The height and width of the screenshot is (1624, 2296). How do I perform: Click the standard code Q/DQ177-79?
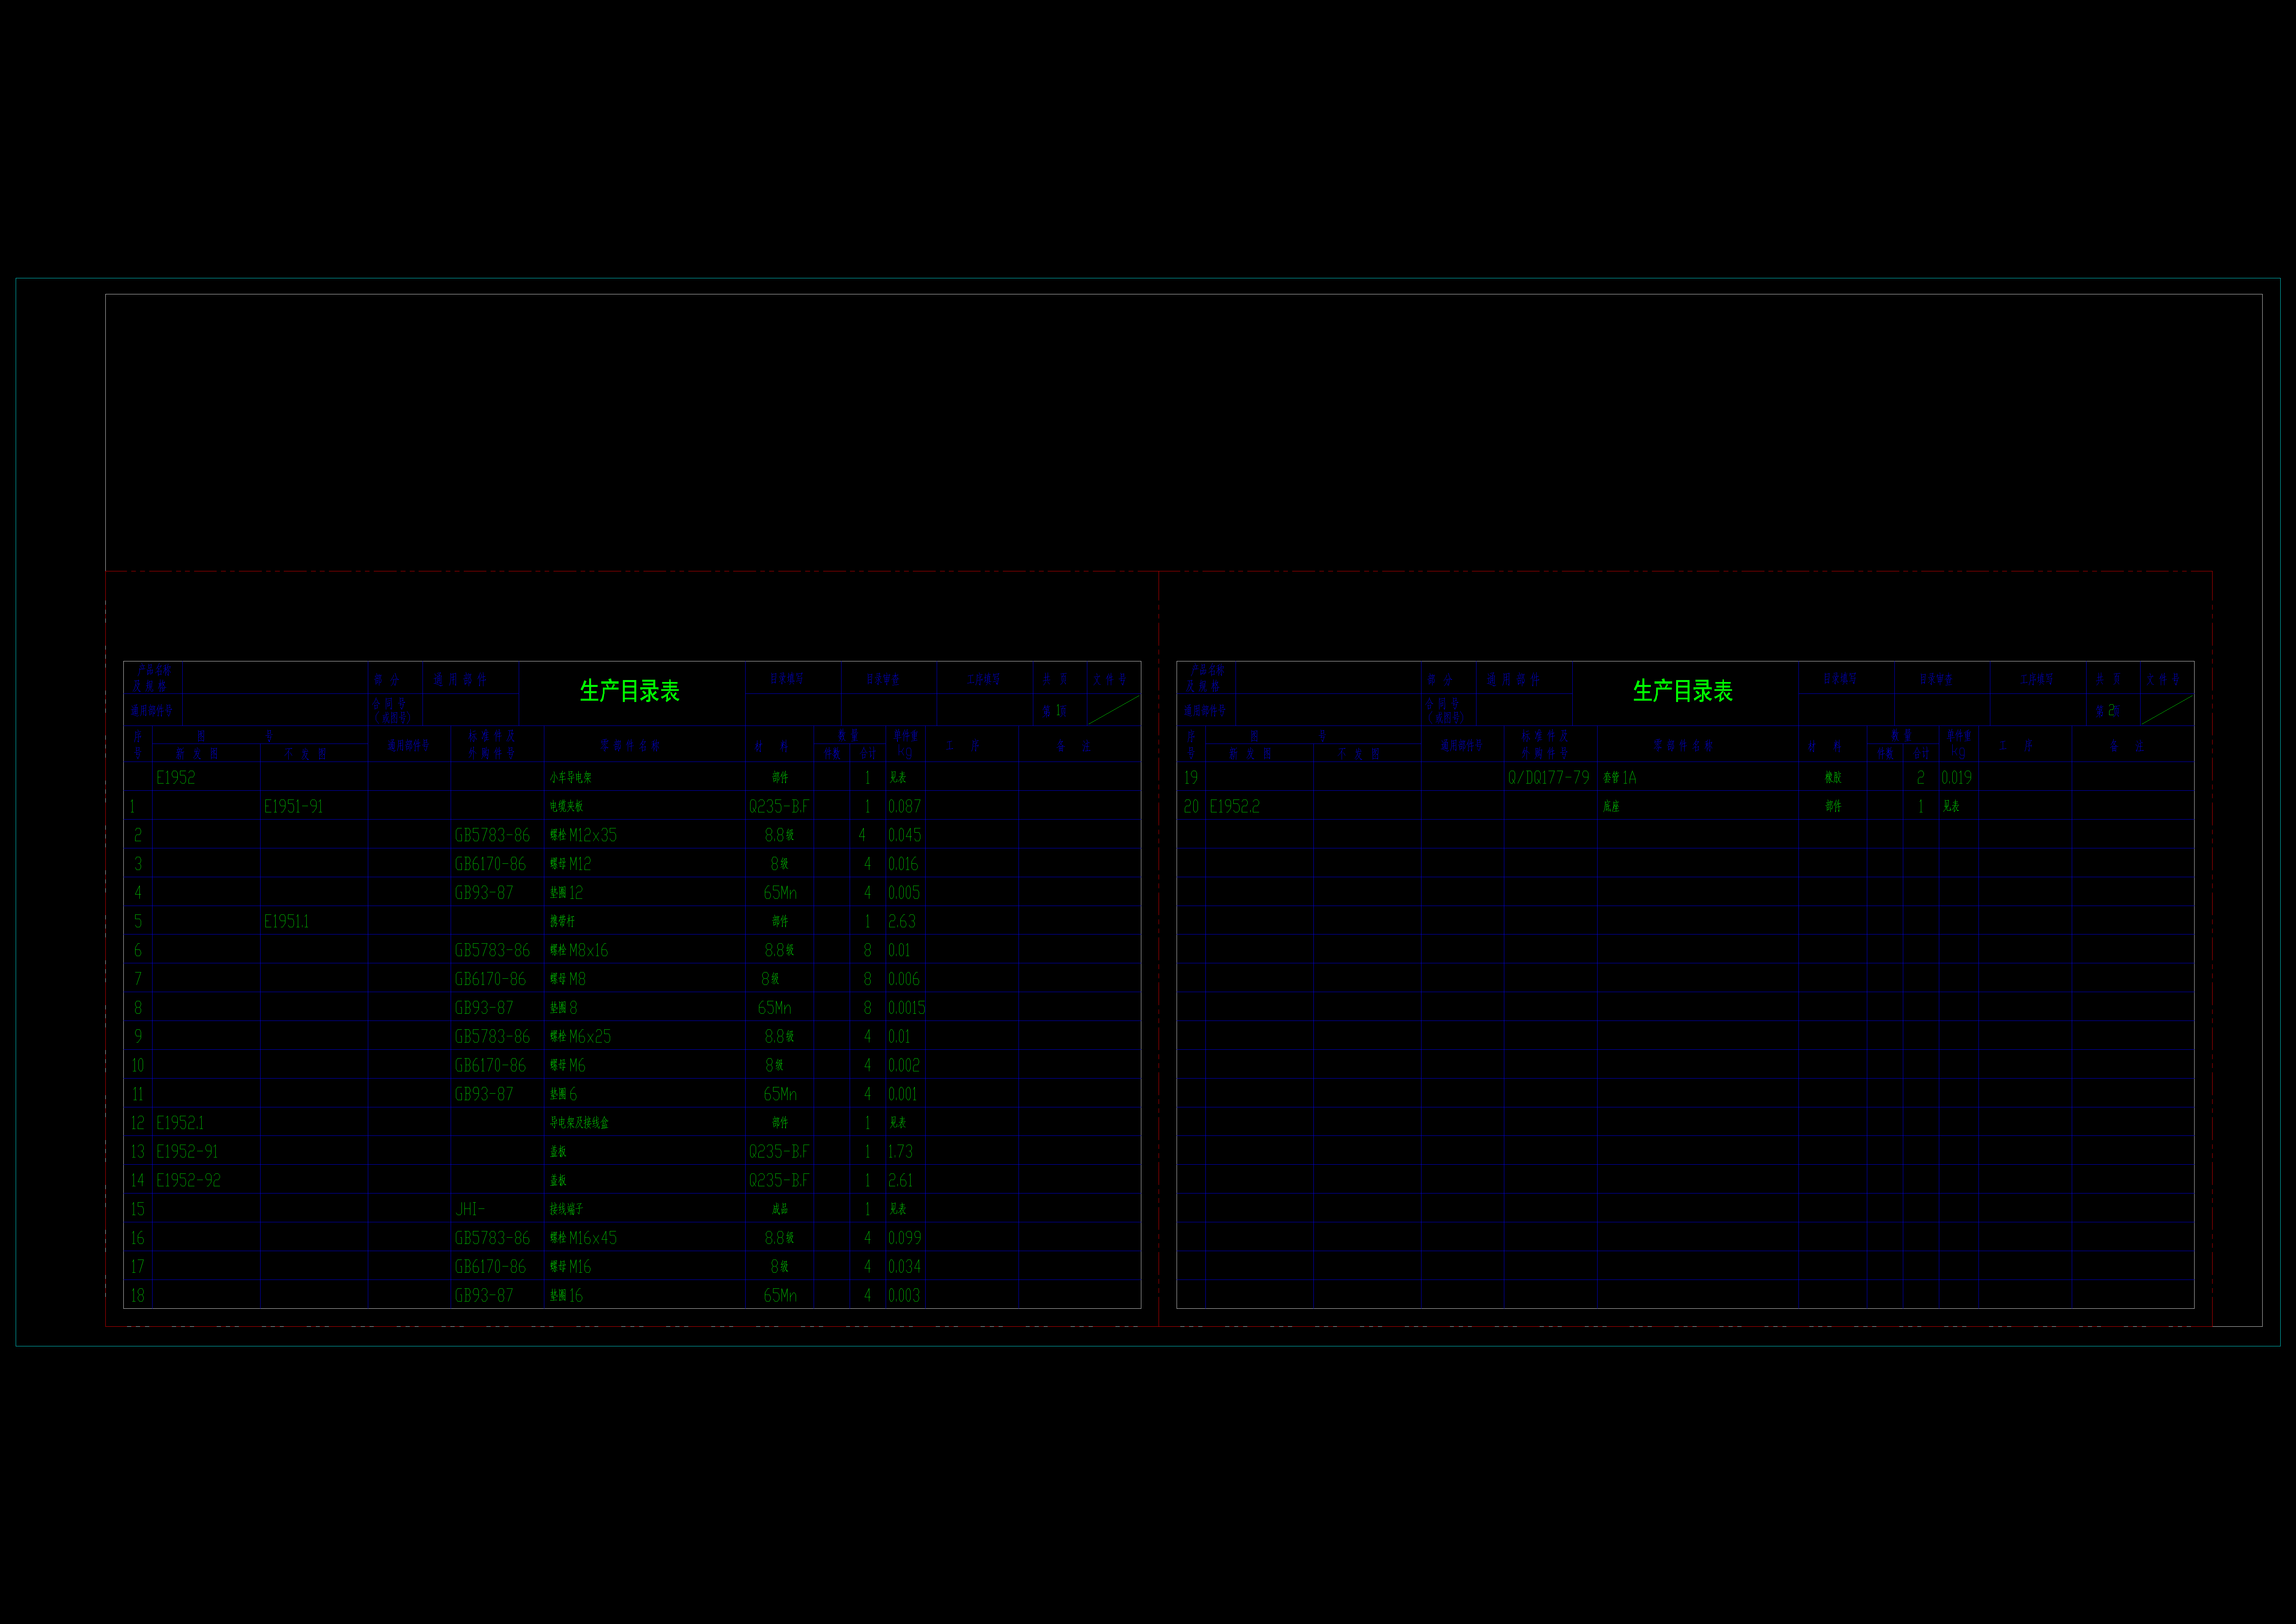[x=1548, y=778]
